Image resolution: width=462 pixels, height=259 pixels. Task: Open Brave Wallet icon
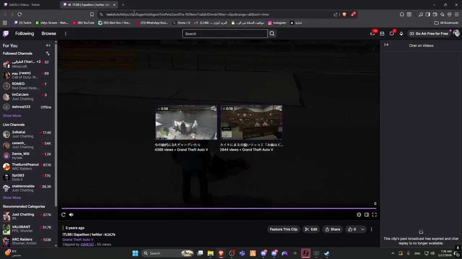[435, 14]
